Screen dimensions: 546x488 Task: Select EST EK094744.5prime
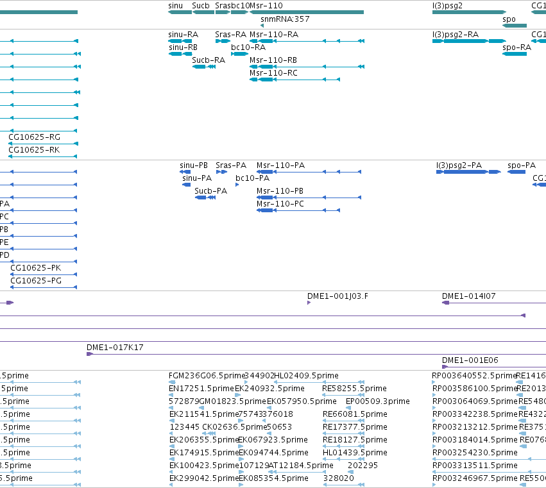tap(274, 453)
